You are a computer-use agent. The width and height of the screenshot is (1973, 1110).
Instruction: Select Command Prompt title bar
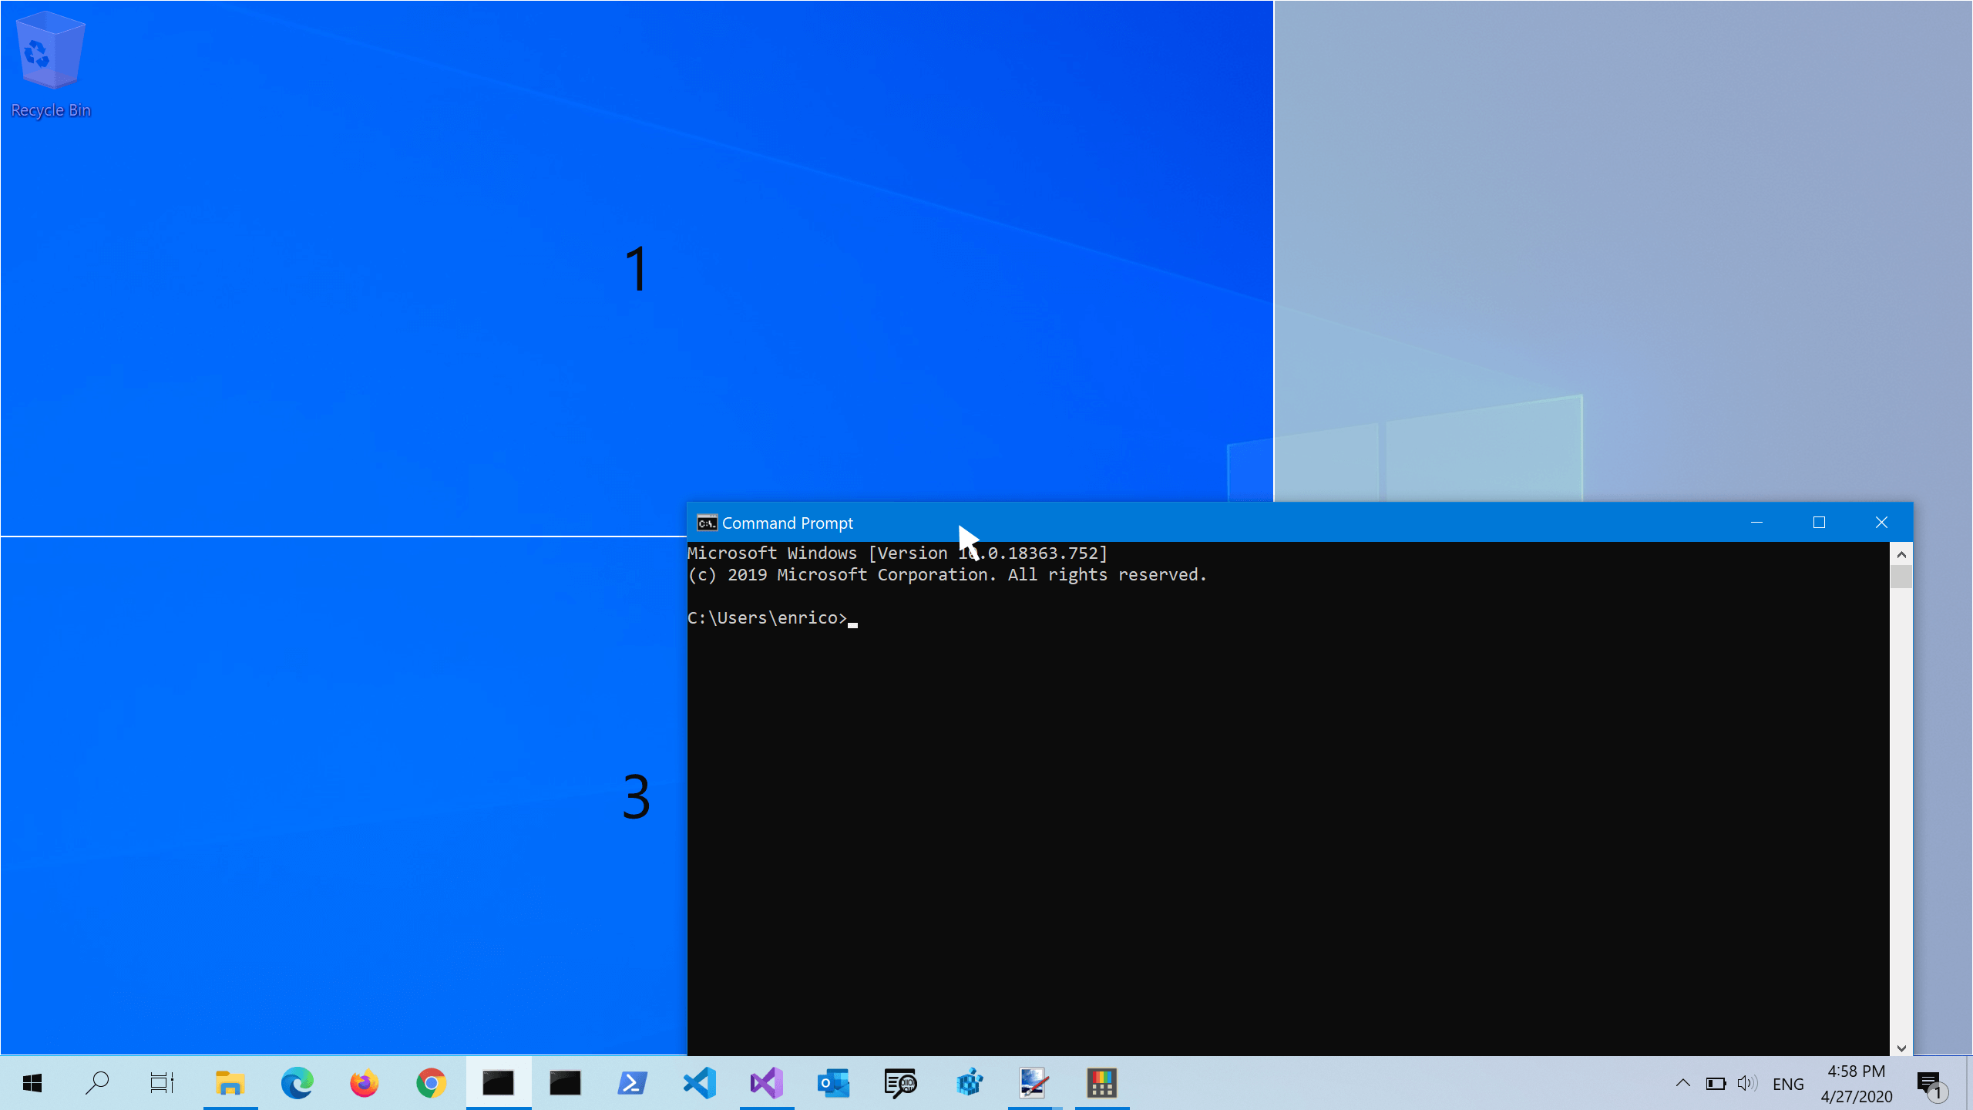(1299, 523)
